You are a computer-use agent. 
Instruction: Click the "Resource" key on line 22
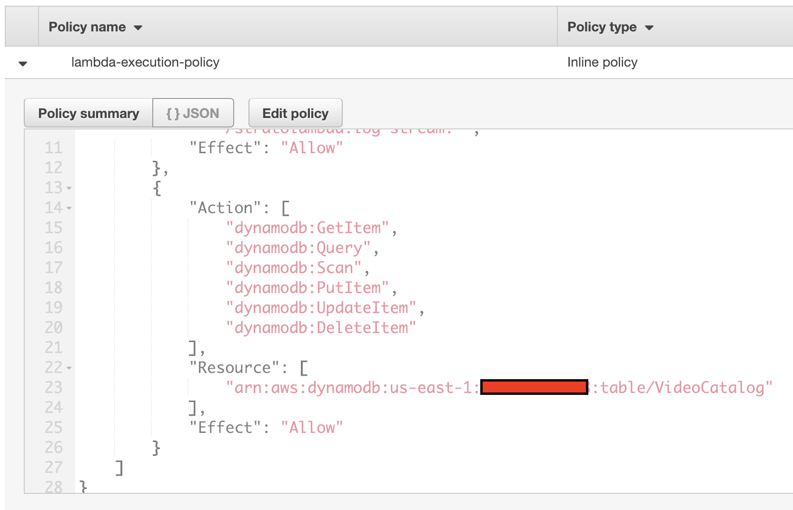pyautogui.click(x=234, y=368)
